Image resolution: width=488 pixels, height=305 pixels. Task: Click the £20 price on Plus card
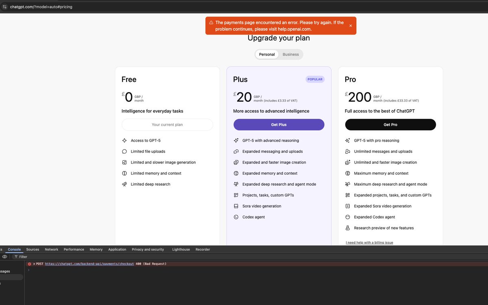point(243,97)
